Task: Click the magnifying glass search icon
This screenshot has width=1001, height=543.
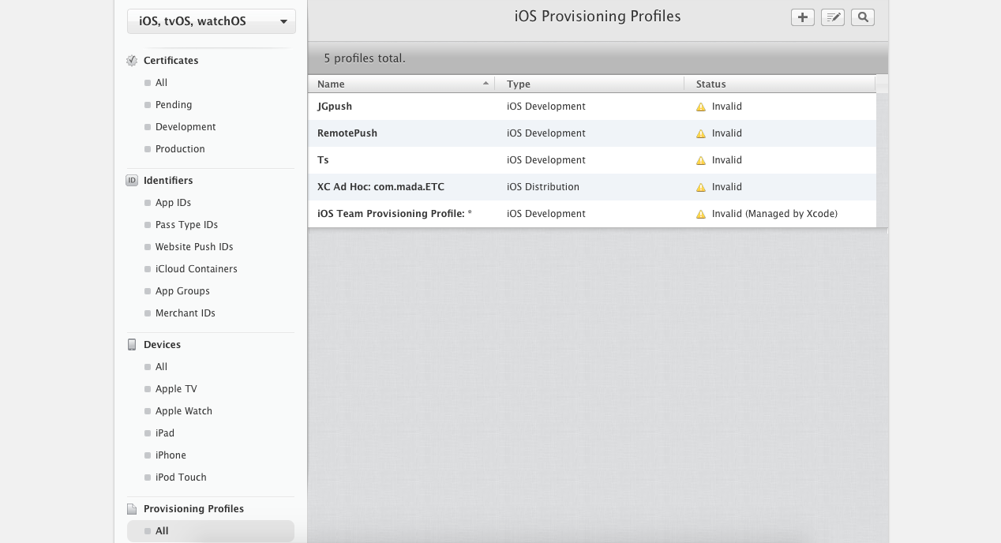Action: (x=862, y=17)
